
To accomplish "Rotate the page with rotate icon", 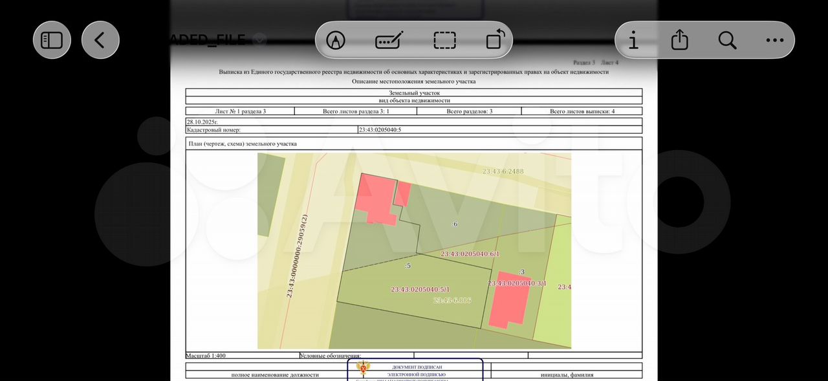I will point(495,40).
